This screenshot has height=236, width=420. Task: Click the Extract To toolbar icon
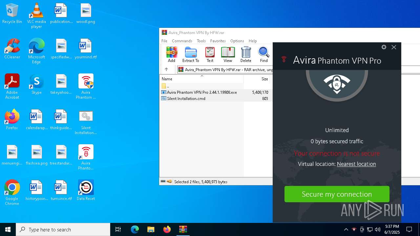point(191,54)
